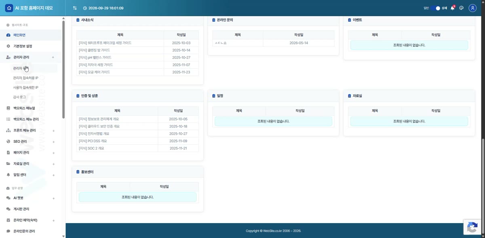
Task: Expand SEO 관리 with its plus icon
Action: point(53,142)
